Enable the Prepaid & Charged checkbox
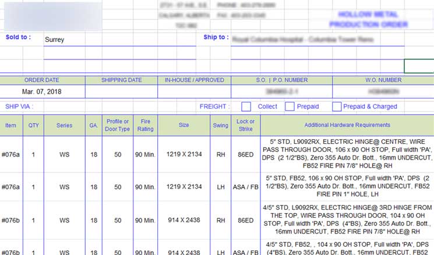 coord(337,107)
